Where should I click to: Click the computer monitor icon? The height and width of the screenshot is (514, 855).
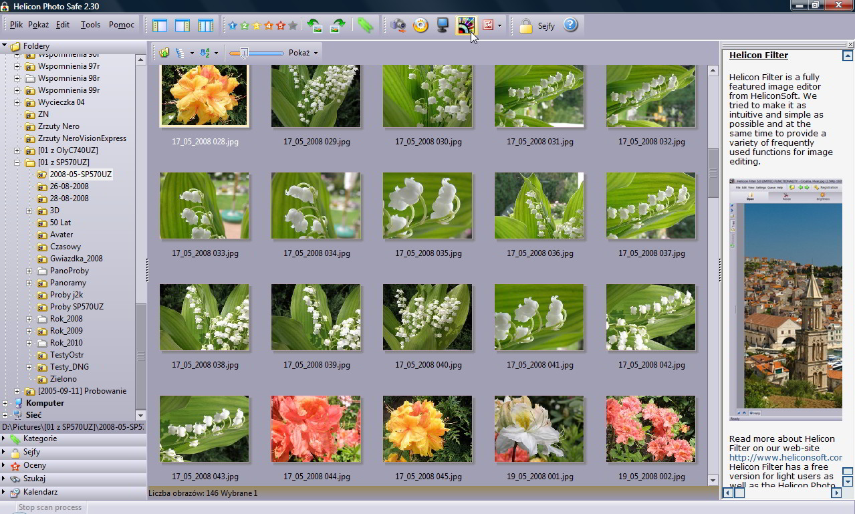443,25
